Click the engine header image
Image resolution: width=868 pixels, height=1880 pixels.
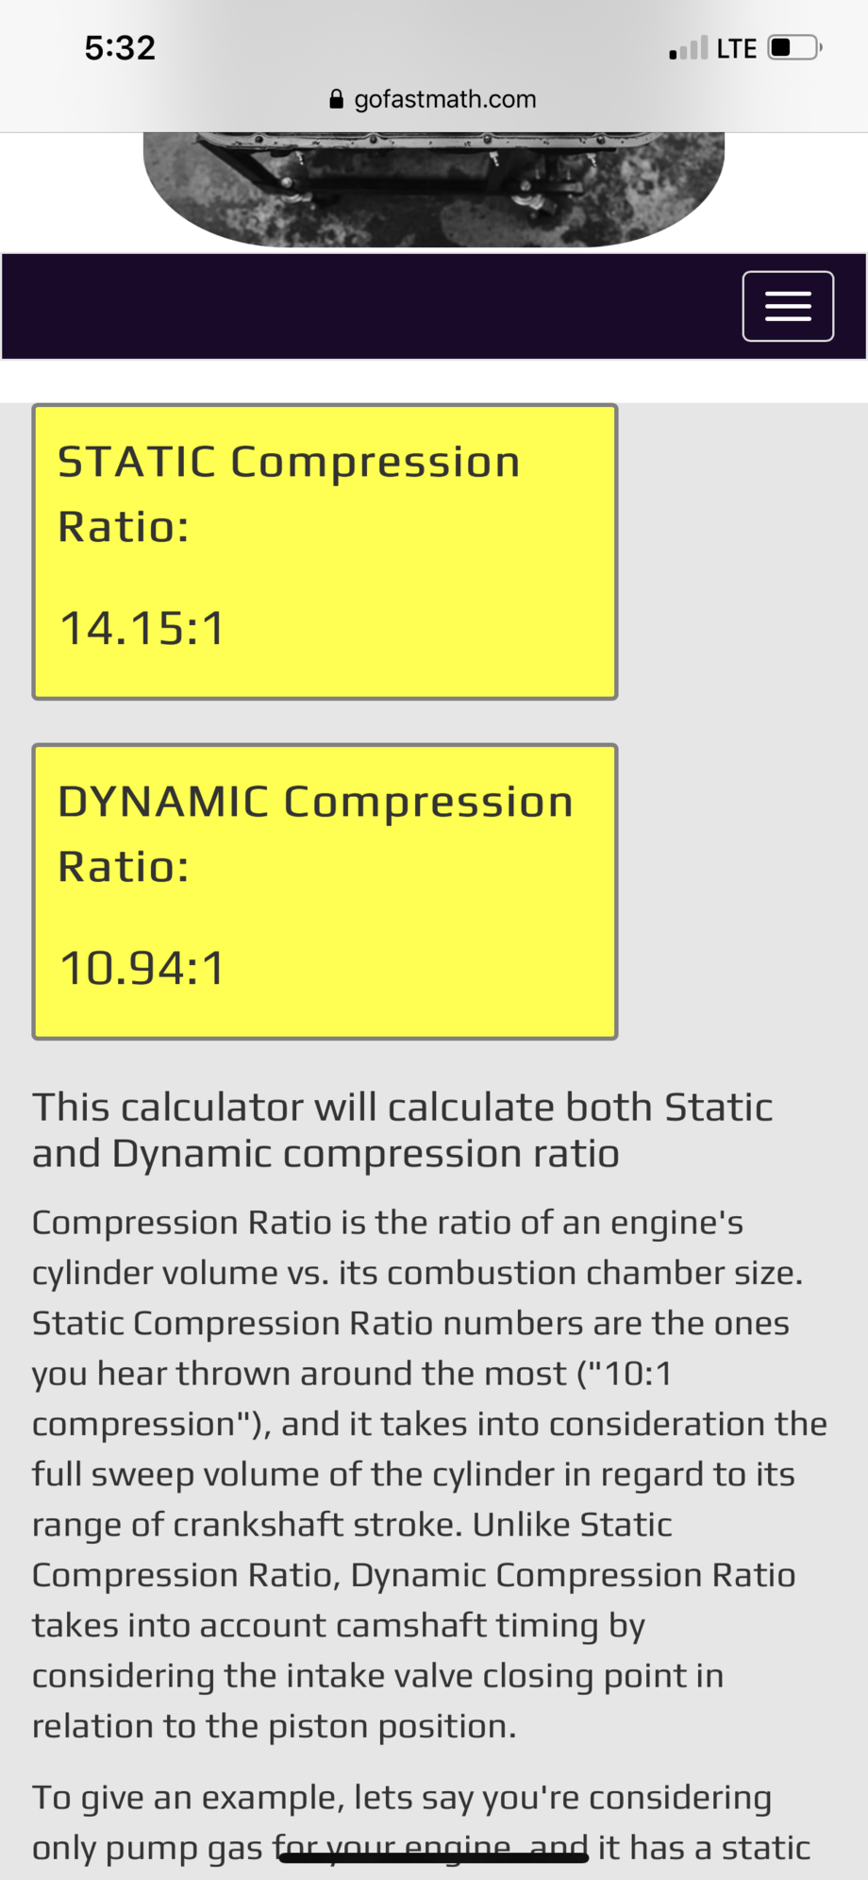click(x=433, y=189)
